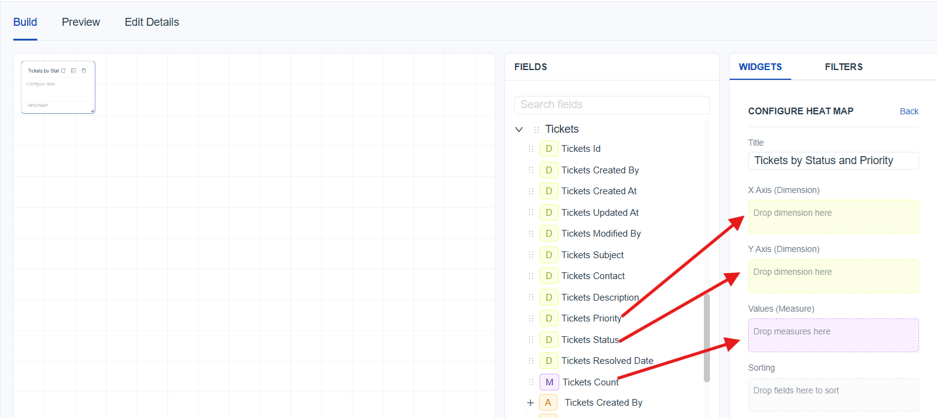Click the measure icon beside Tickets Count

pyautogui.click(x=549, y=382)
